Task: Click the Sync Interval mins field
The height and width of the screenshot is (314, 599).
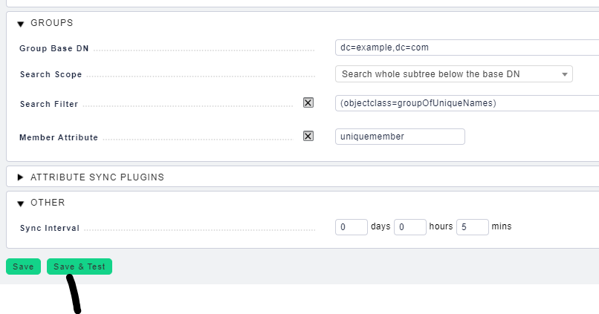Action: coord(473,227)
